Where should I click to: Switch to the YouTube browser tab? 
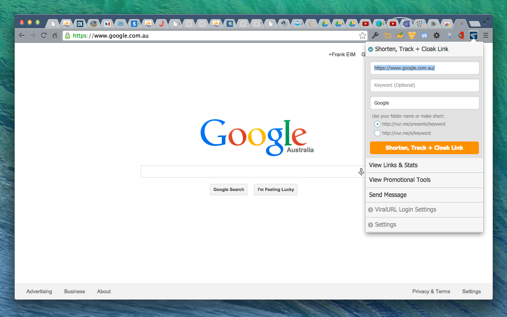point(365,23)
